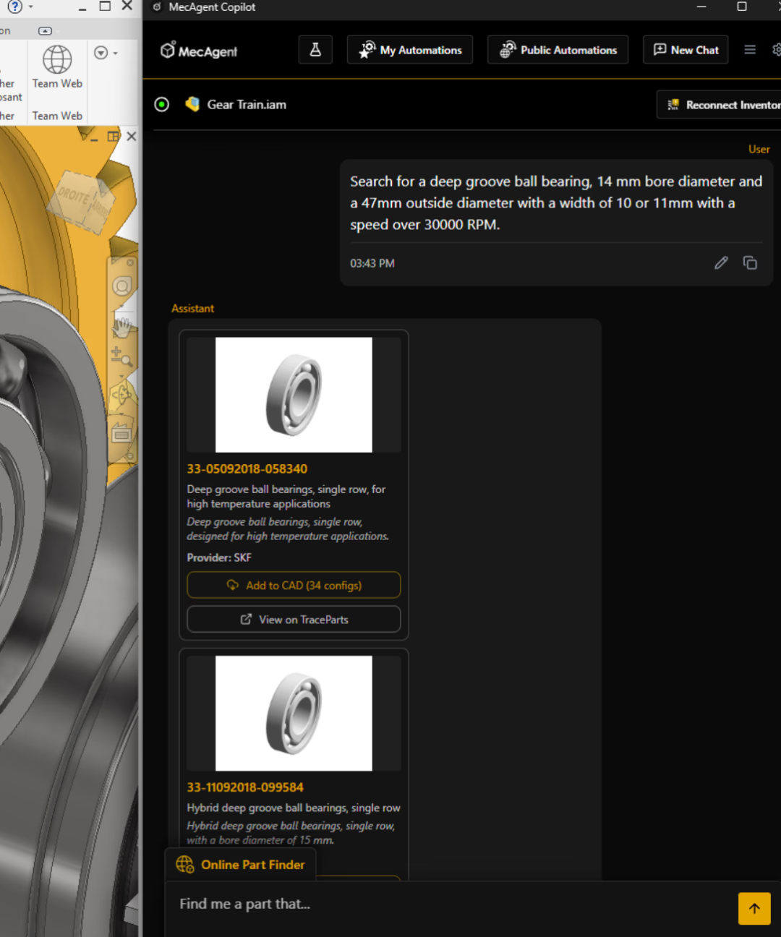Click Add to CAD (34 configs)

click(294, 585)
